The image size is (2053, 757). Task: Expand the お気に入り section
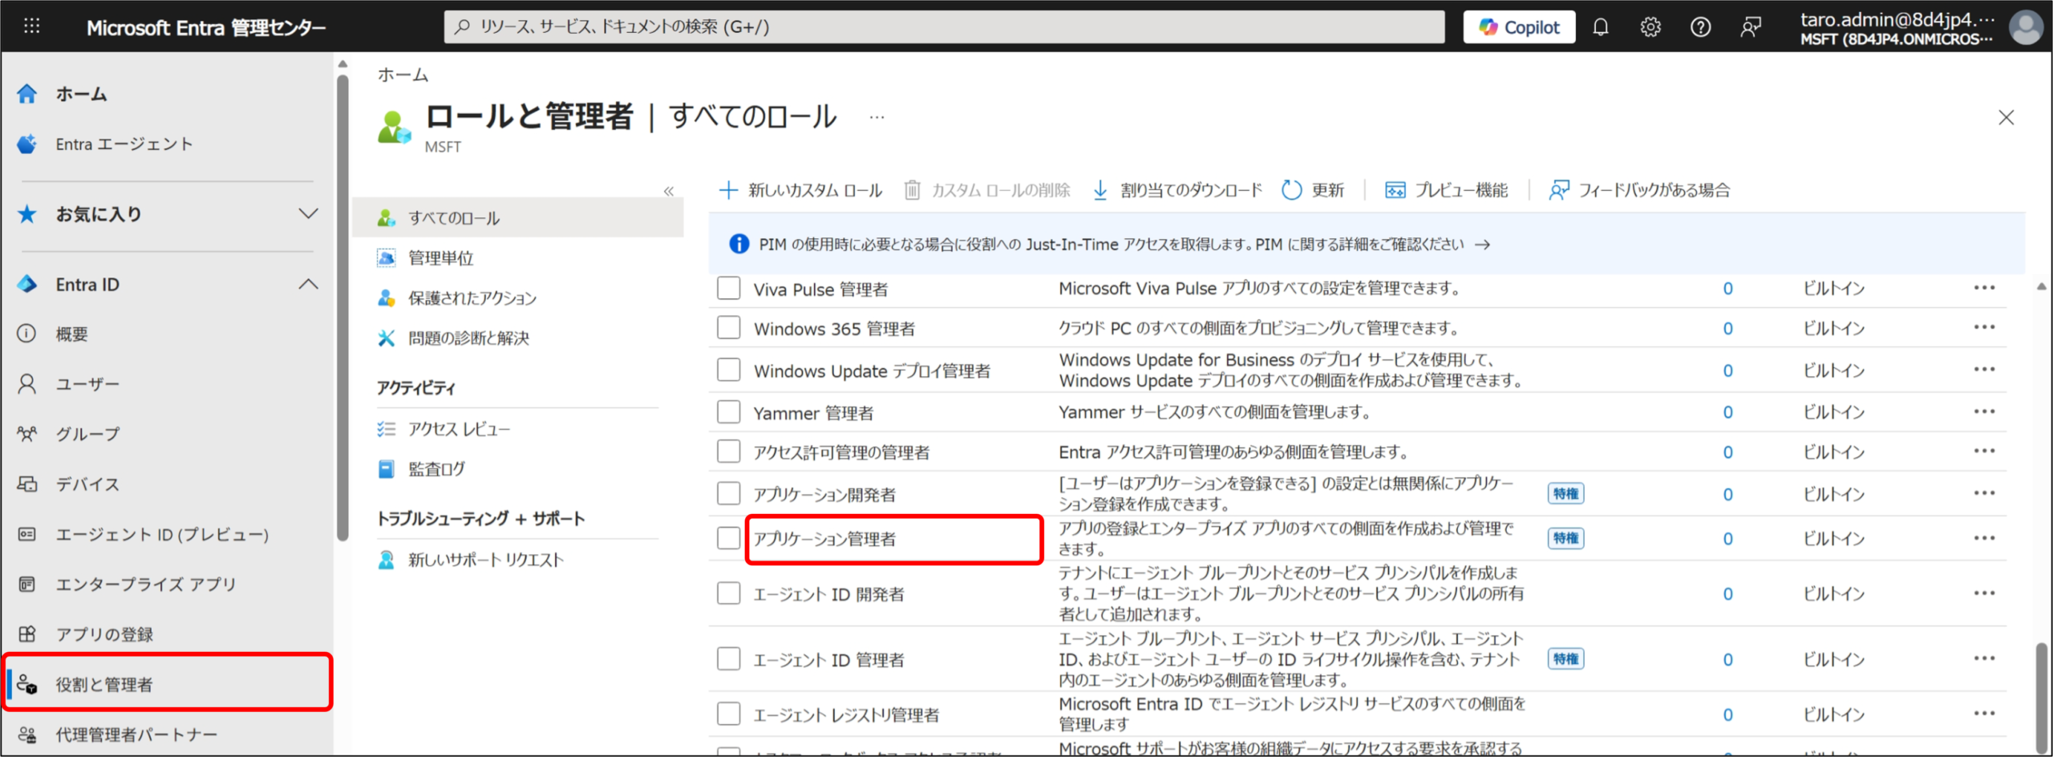click(x=308, y=214)
